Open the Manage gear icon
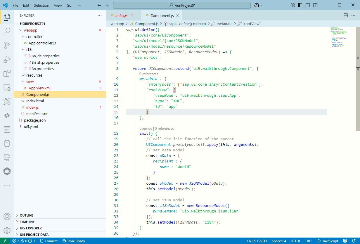This screenshot has height=244, width=360. pyautogui.click(x=7, y=230)
